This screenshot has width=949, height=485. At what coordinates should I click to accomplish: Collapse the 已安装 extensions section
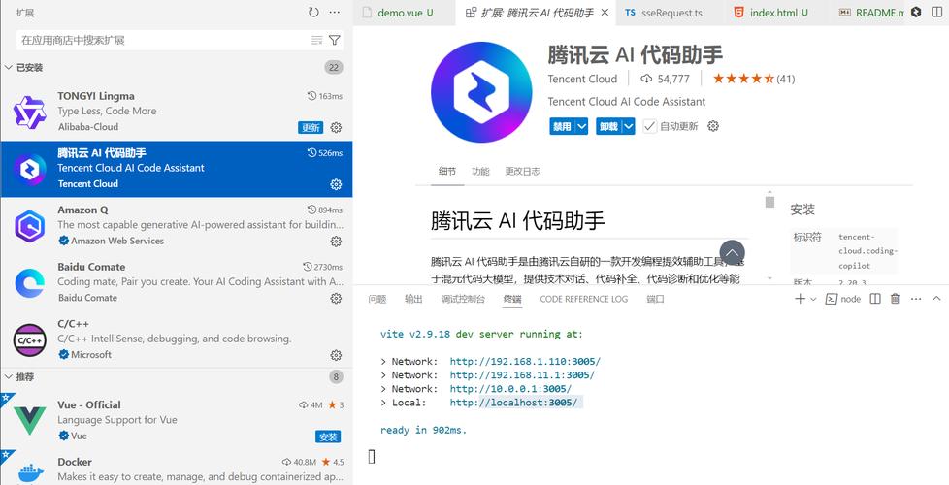[x=9, y=67]
